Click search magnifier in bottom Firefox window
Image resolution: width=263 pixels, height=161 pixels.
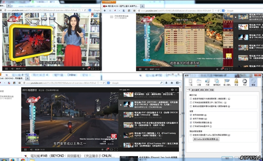coord(161,83)
